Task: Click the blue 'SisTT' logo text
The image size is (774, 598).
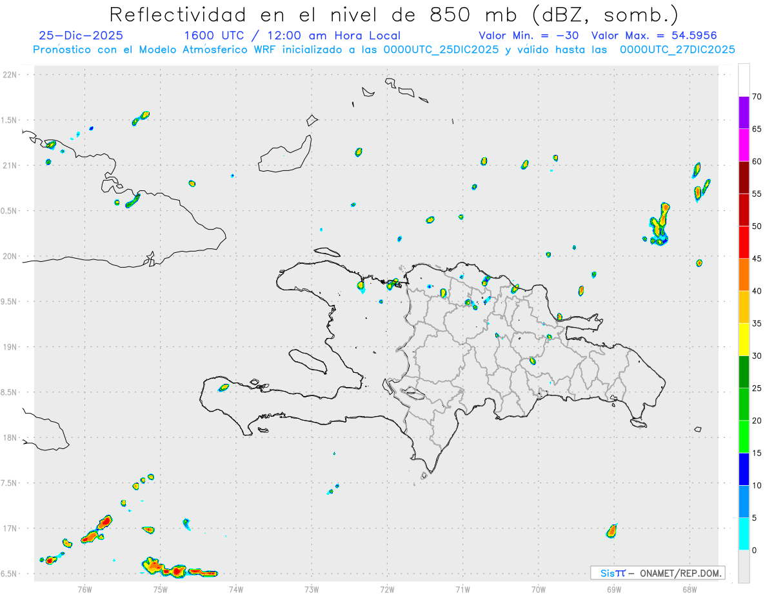Action: coord(613,573)
